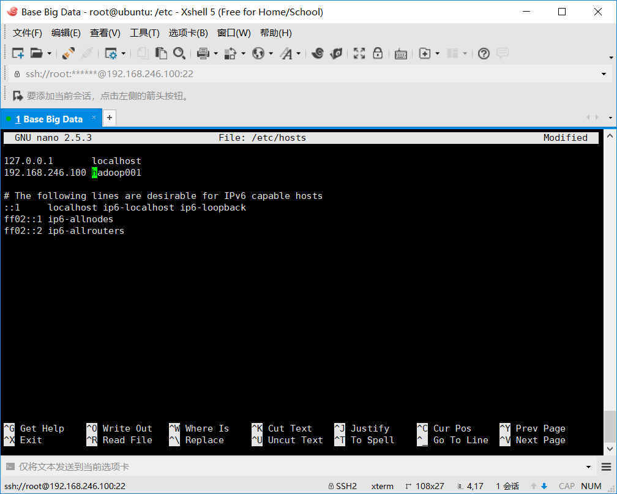Click the compose bar text input
The image size is (617, 494).
click(x=299, y=467)
